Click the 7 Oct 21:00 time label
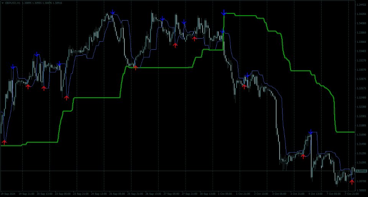 click(x=352, y=194)
